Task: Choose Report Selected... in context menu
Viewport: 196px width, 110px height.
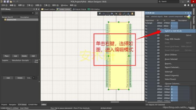Action: pos(172,67)
